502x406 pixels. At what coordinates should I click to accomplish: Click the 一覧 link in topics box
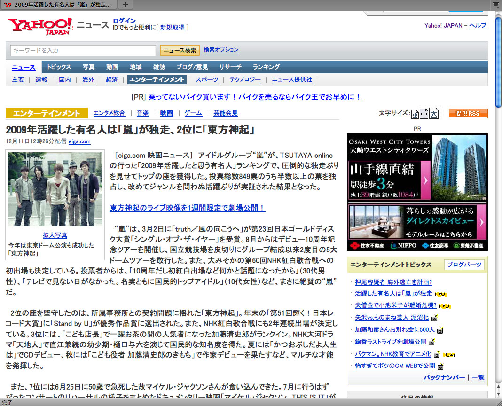pos(478,377)
